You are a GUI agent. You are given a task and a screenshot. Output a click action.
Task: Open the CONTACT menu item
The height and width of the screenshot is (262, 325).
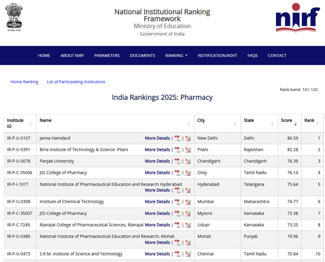pos(277,56)
